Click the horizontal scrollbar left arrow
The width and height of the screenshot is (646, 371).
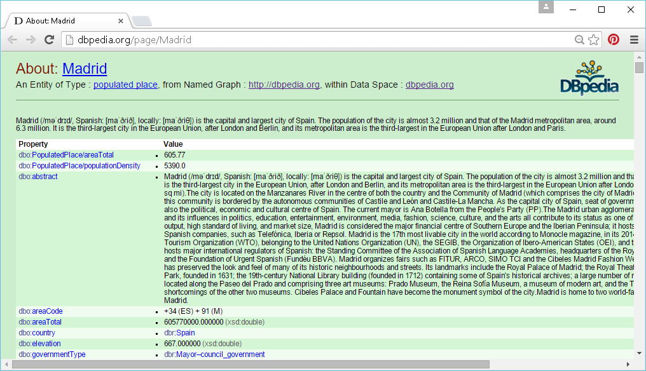pos(6,365)
